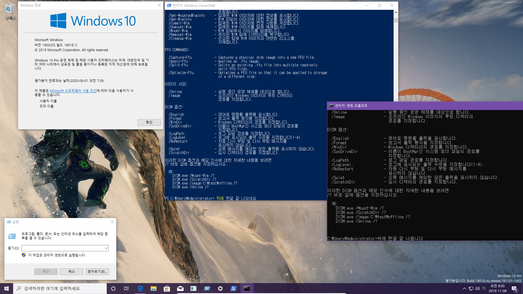Click the taskbar search box
This screenshot has height=294, width=523.
click(x=60, y=289)
